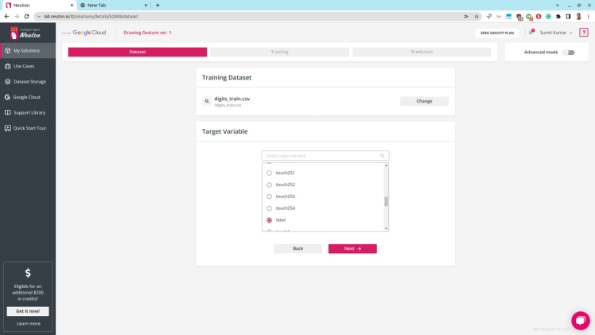Switch to the Prediction step tab
The image size is (595, 335).
(x=422, y=52)
